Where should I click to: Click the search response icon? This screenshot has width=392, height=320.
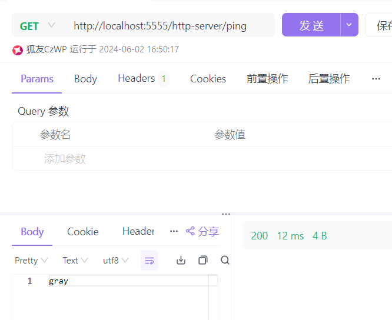point(225,261)
